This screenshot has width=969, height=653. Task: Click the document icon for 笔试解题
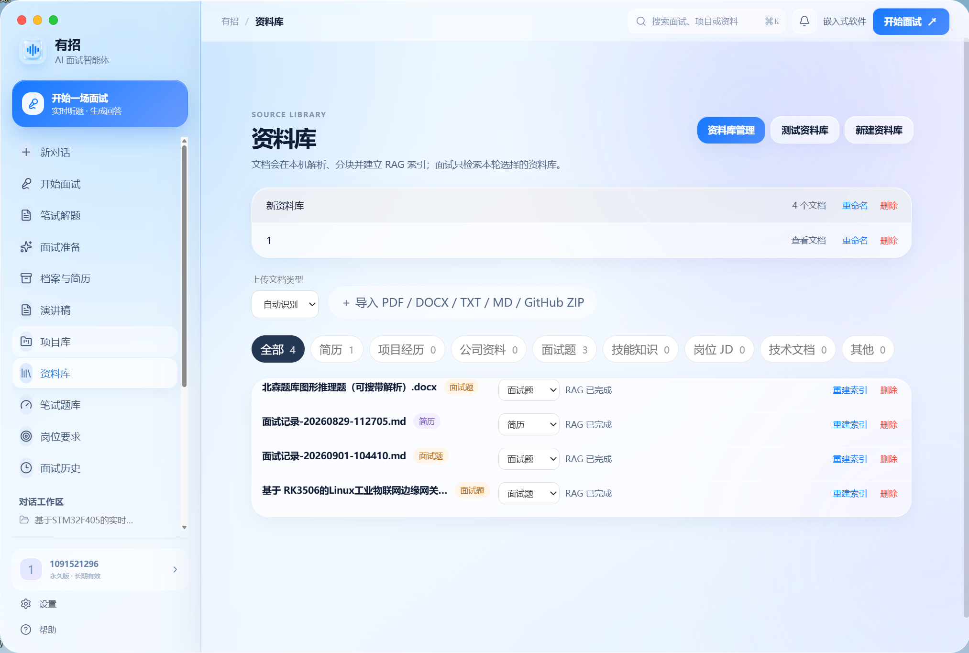point(26,215)
